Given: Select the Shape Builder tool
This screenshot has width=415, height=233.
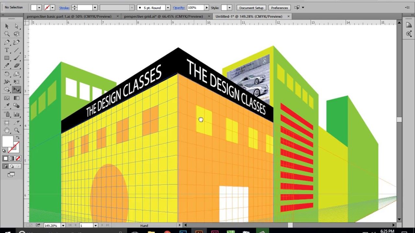Looking at the screenshot, I should (x=7, y=90).
